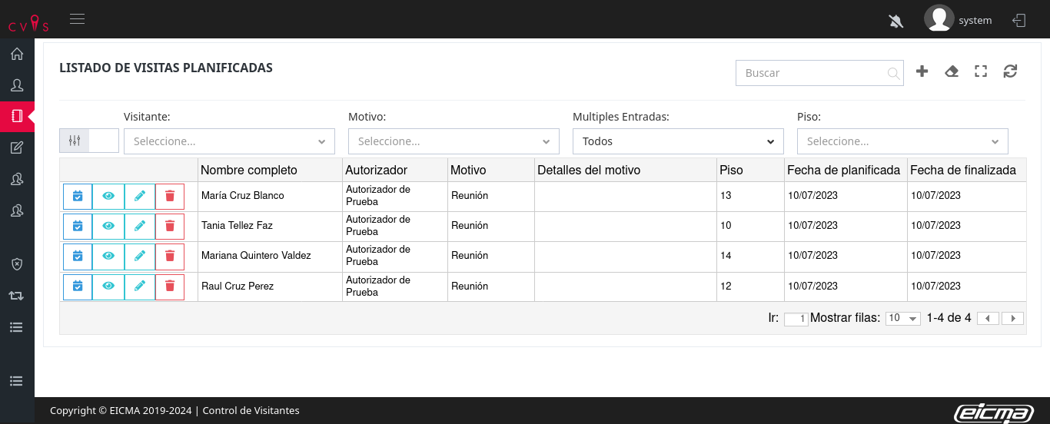
Task: Delete Tania Tellez Faz's visit
Action: tap(170, 226)
